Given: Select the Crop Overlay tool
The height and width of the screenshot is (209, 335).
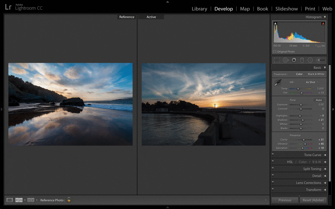Looking at the screenshot, I should (x=277, y=60).
